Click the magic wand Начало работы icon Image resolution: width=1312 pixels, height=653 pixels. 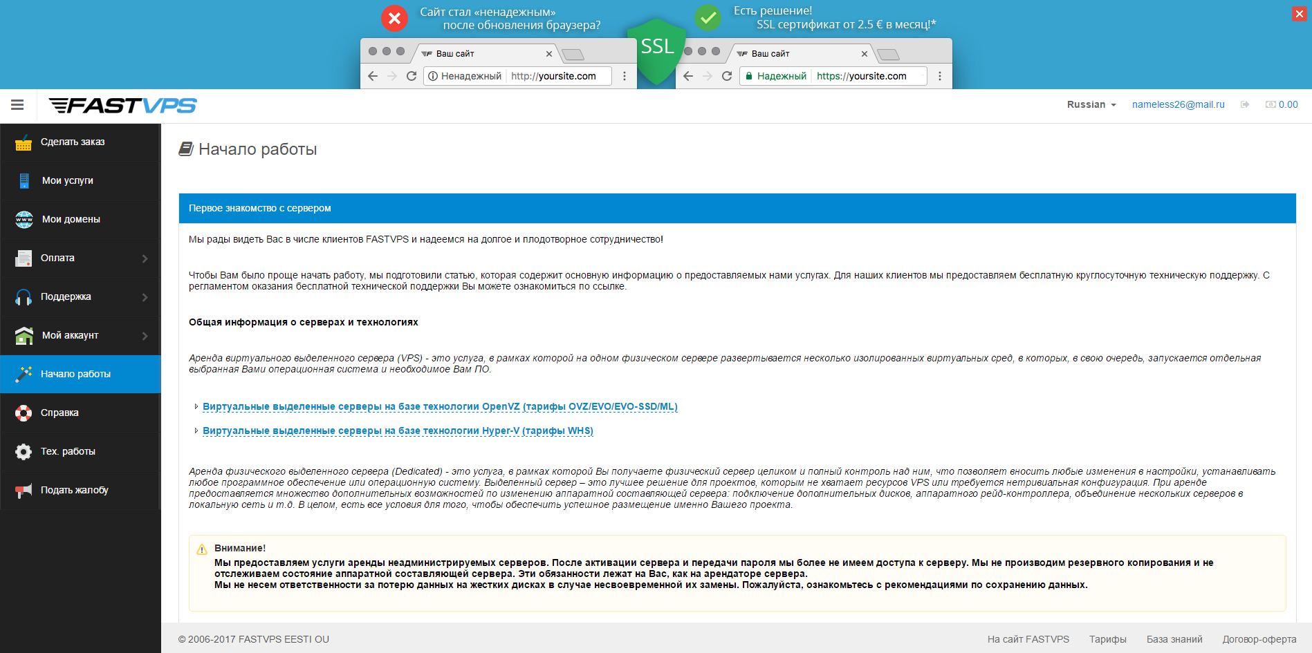(x=24, y=374)
